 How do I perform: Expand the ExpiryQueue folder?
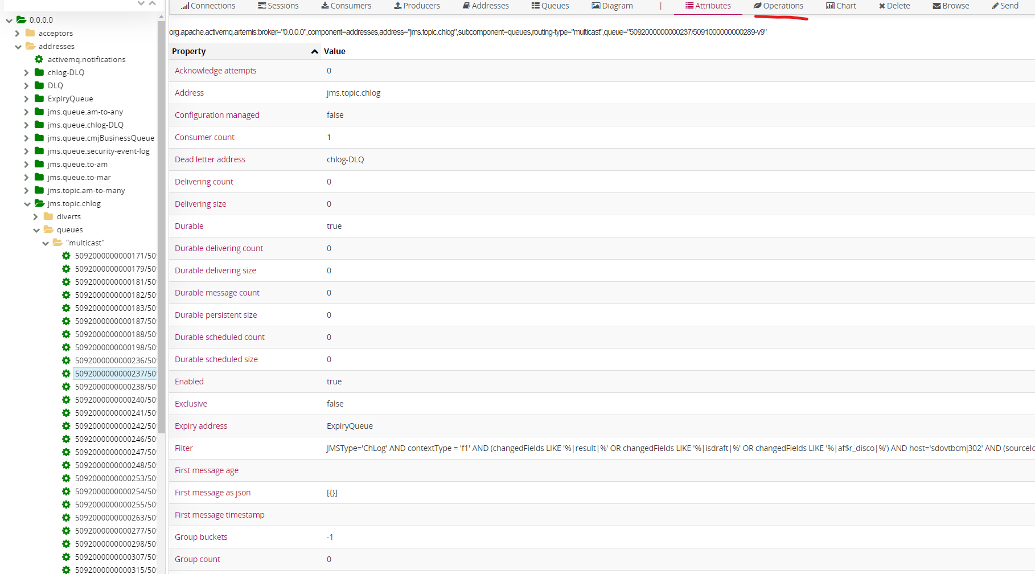click(x=26, y=99)
